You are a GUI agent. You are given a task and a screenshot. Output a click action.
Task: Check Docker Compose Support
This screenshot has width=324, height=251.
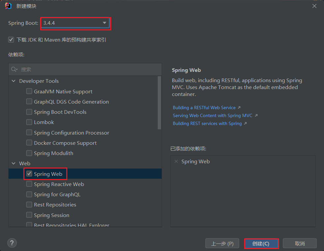29,143
